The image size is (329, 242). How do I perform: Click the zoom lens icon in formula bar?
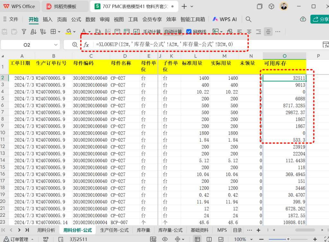point(75,44)
